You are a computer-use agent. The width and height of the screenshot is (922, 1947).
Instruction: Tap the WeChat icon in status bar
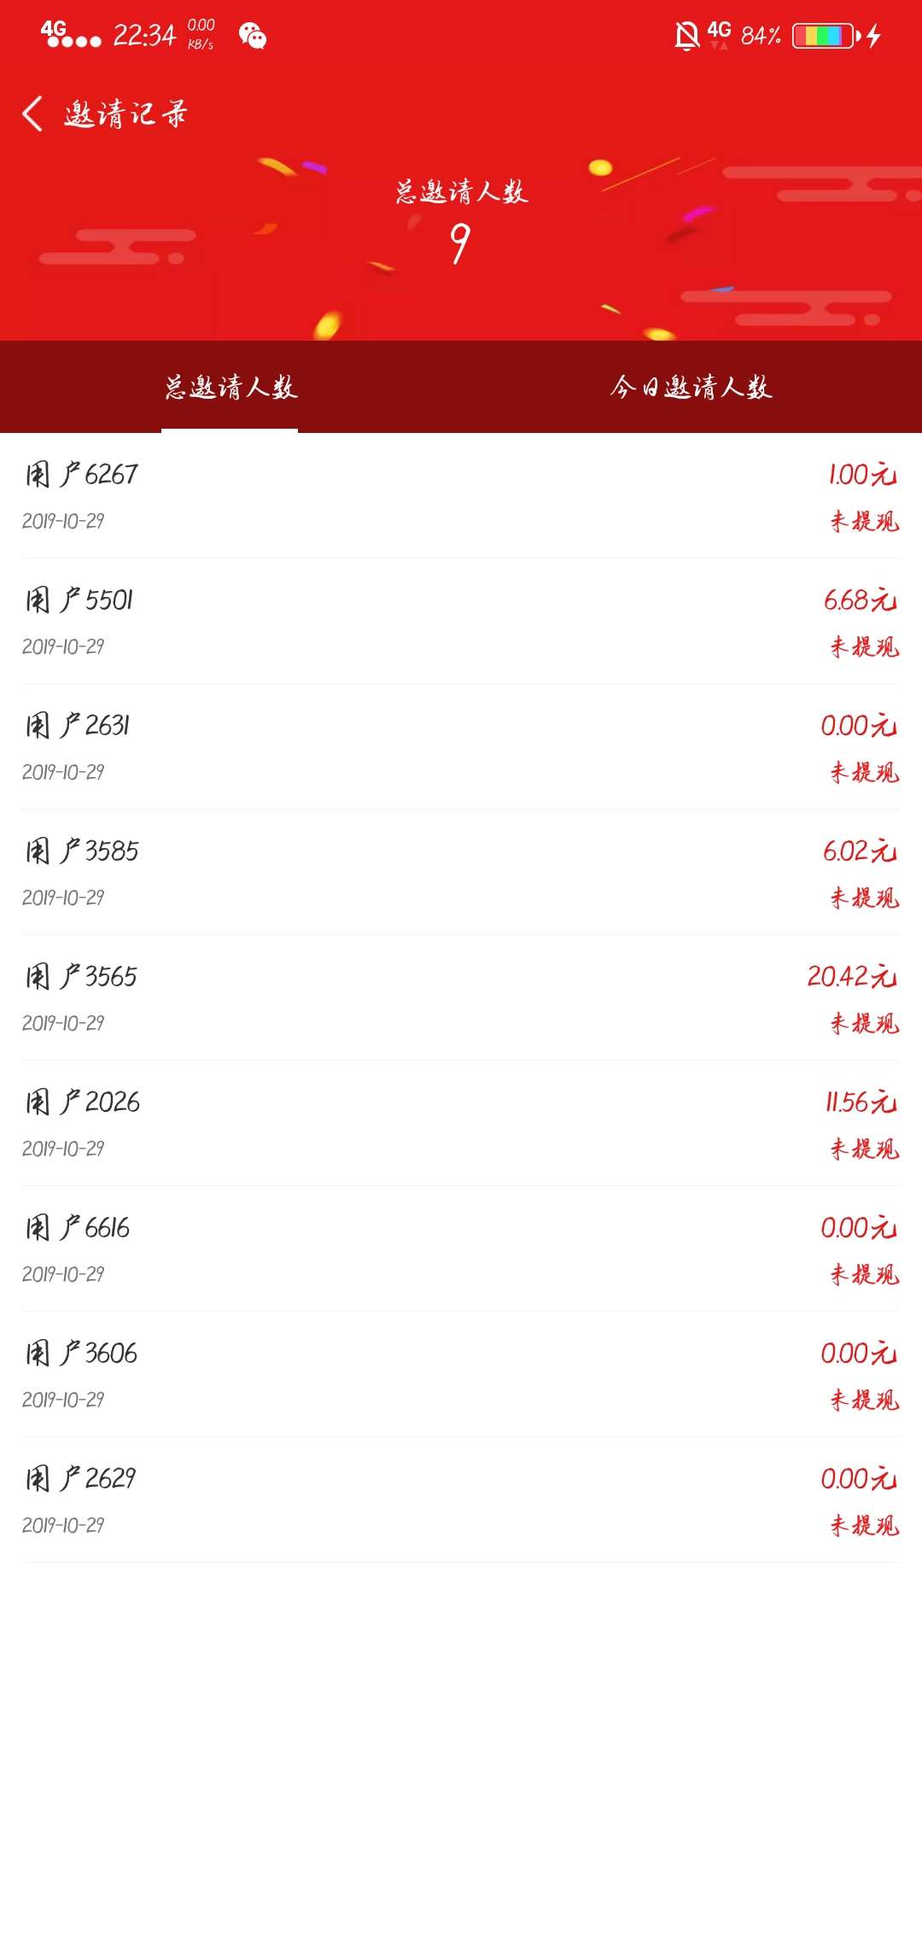coord(253,36)
